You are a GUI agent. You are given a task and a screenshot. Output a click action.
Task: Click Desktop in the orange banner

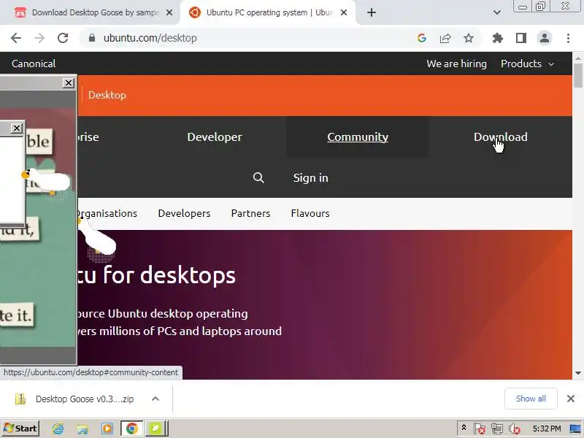(107, 95)
